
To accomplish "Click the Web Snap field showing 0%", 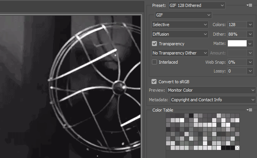I will (237, 62).
